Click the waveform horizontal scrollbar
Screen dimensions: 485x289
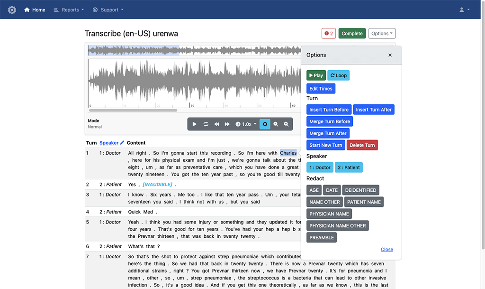pos(133,110)
